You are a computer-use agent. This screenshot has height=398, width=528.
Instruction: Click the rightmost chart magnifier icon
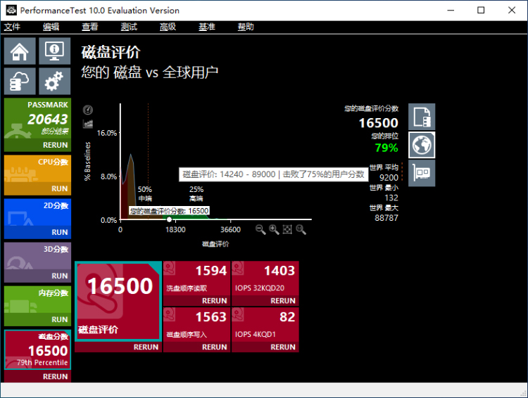[x=301, y=229]
